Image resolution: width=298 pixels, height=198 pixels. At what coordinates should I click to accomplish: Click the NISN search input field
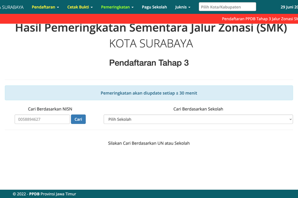click(42, 119)
